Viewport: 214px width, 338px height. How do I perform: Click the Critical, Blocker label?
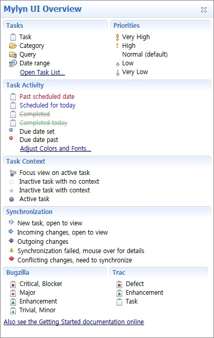[41, 284]
